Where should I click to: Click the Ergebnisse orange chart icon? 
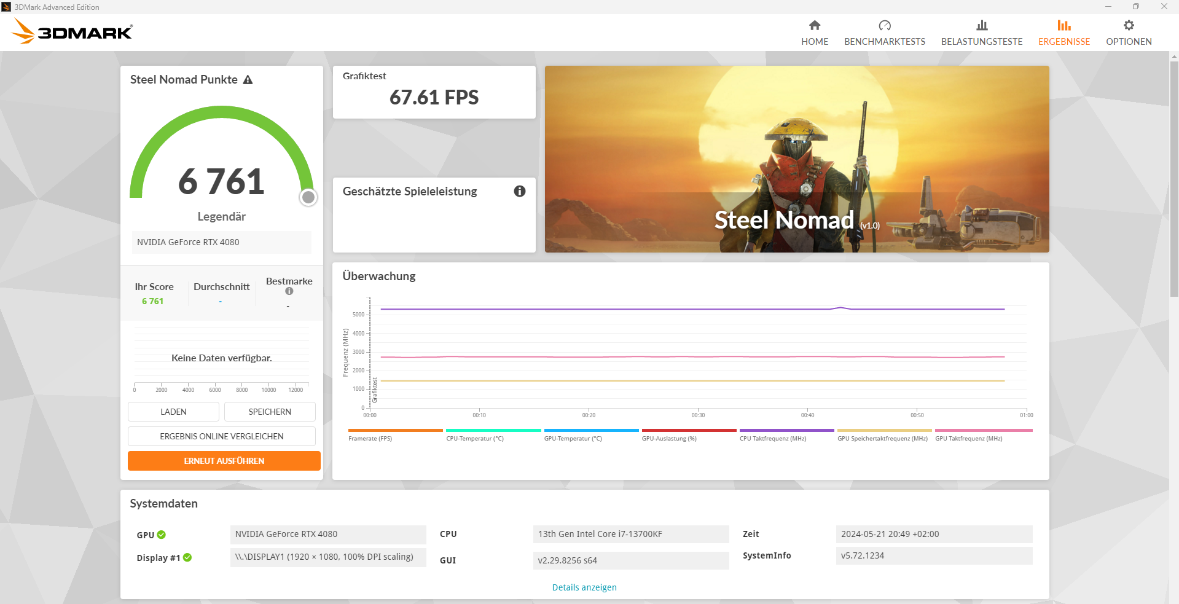click(x=1064, y=25)
